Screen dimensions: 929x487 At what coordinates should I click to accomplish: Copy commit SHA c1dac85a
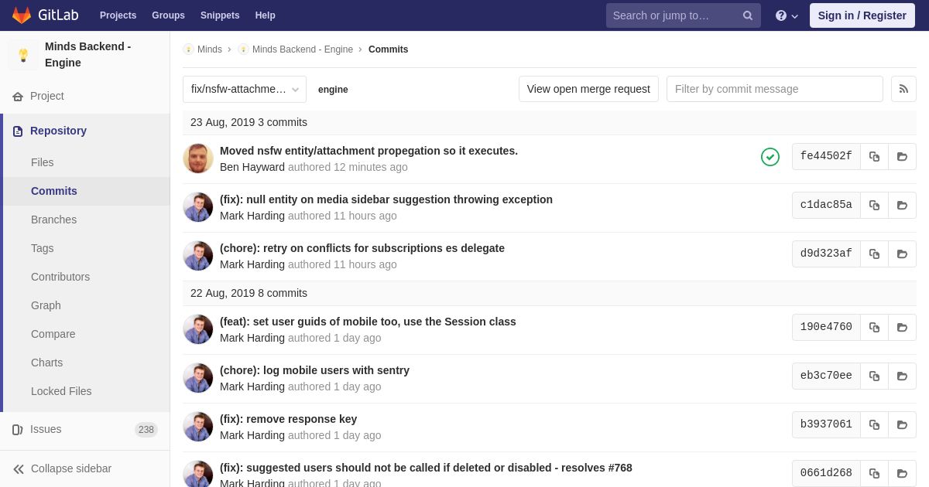pyautogui.click(x=874, y=205)
